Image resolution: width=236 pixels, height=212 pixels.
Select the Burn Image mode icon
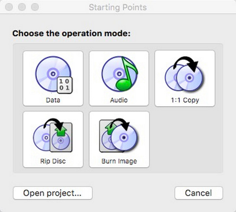(x=119, y=137)
